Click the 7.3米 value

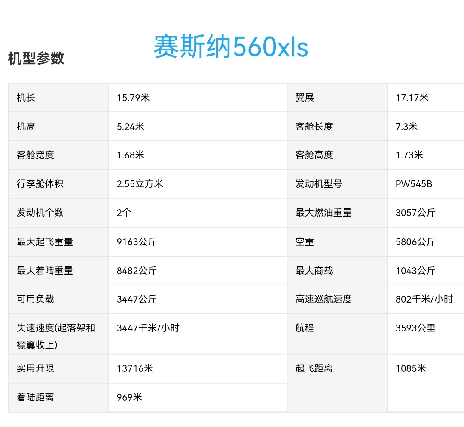[x=406, y=127]
